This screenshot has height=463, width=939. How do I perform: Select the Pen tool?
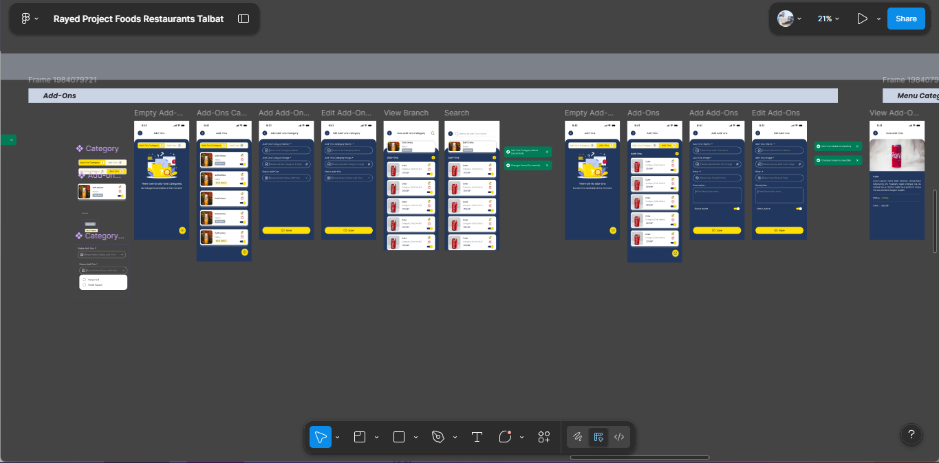tap(438, 437)
